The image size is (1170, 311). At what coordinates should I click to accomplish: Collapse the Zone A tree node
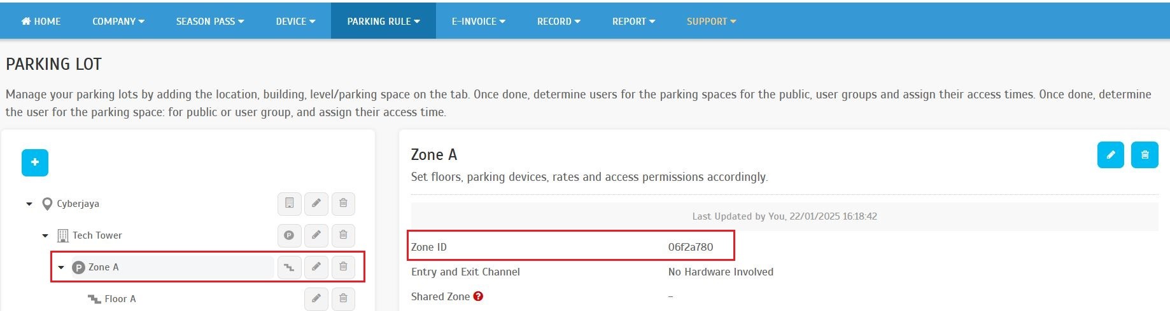(x=61, y=268)
